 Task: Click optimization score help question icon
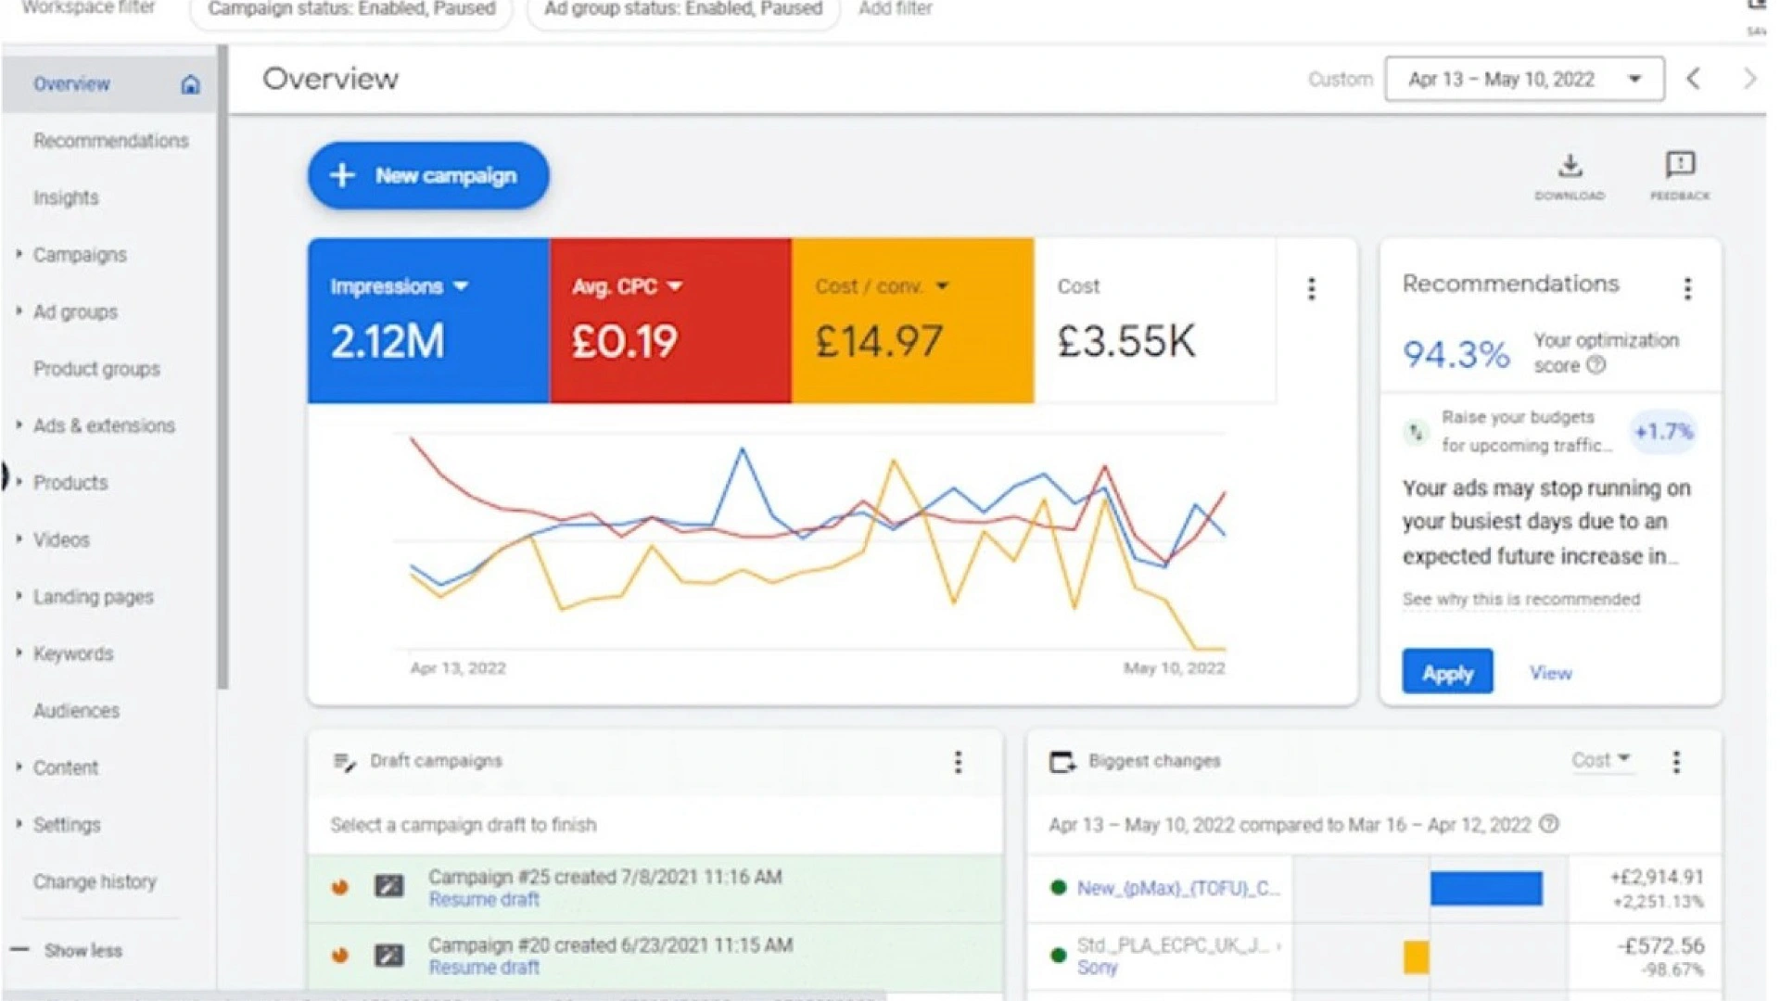(x=1596, y=365)
